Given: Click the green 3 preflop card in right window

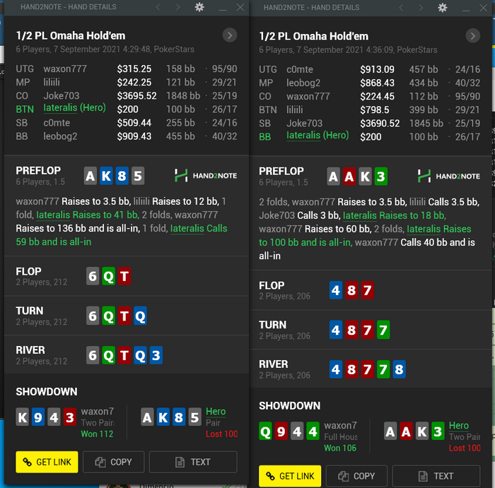Looking at the screenshot, I should click(380, 177).
